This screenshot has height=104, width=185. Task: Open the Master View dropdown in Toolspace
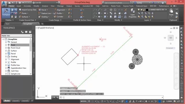click(16, 36)
